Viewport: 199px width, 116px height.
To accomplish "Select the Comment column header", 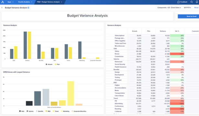I will coord(195,31).
